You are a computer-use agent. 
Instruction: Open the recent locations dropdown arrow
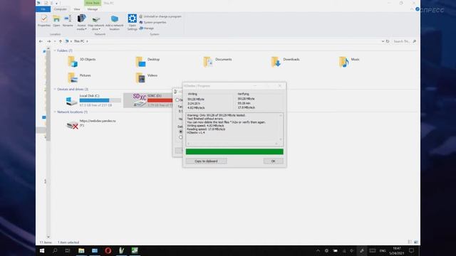pyautogui.click(x=55, y=41)
